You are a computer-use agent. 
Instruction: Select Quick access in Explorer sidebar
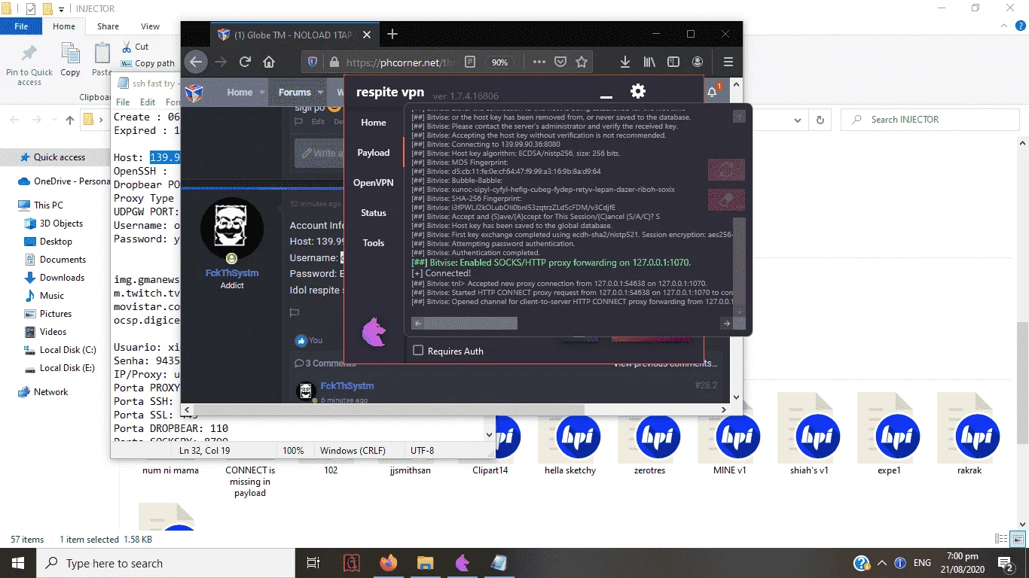pyautogui.click(x=60, y=157)
